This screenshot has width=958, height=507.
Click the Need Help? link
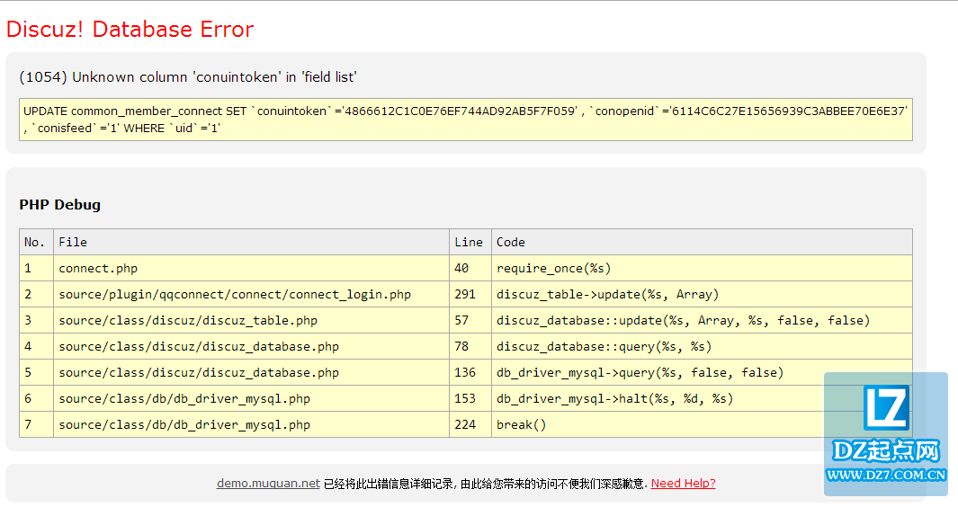click(683, 483)
